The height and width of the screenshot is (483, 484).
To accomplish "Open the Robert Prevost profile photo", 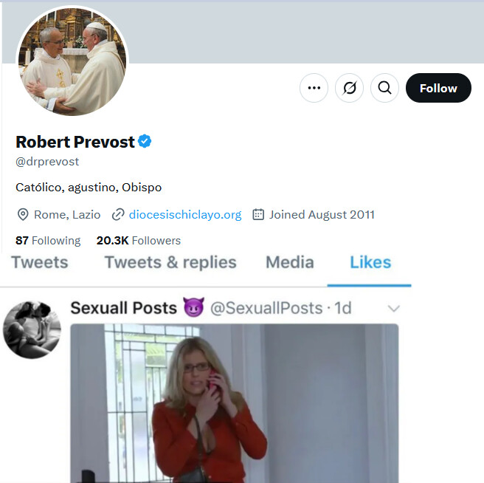I will pos(72,63).
